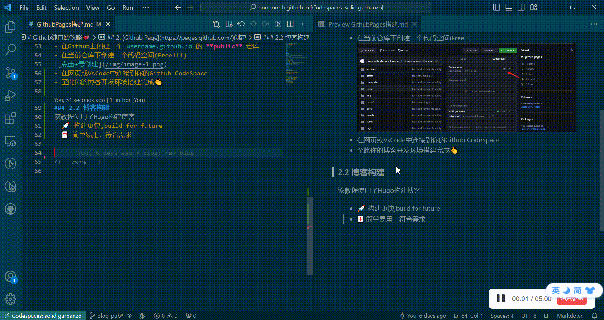
Task: Expand overflow menu items ellipsis
Action: 145,8
